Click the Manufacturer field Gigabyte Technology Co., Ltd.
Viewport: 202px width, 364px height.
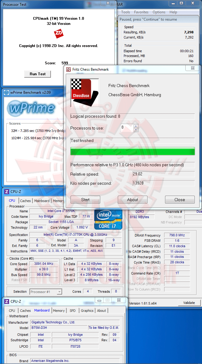tap(75, 322)
